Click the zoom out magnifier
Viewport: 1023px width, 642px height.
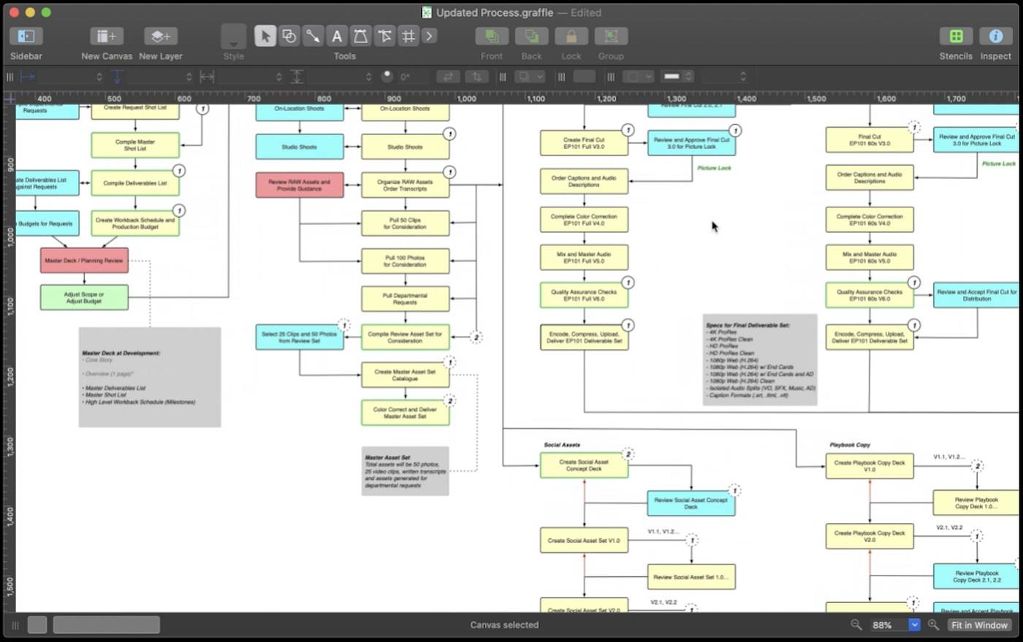click(x=856, y=624)
